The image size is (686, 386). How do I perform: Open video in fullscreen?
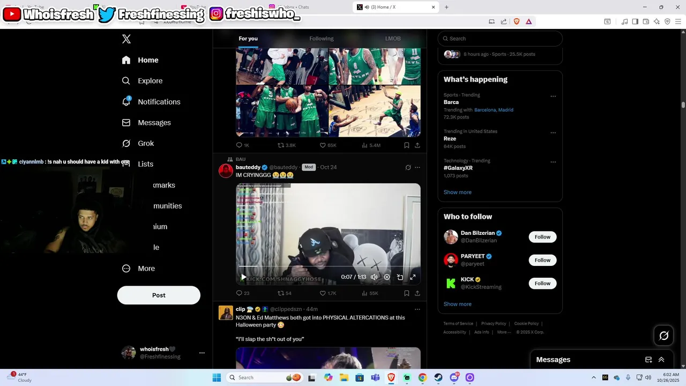click(x=413, y=277)
